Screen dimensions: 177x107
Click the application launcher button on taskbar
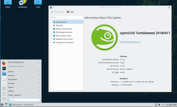pyautogui.click(x=2, y=105)
